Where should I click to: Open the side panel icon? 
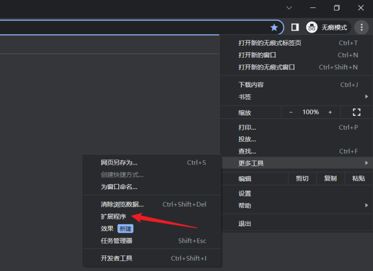point(295,27)
